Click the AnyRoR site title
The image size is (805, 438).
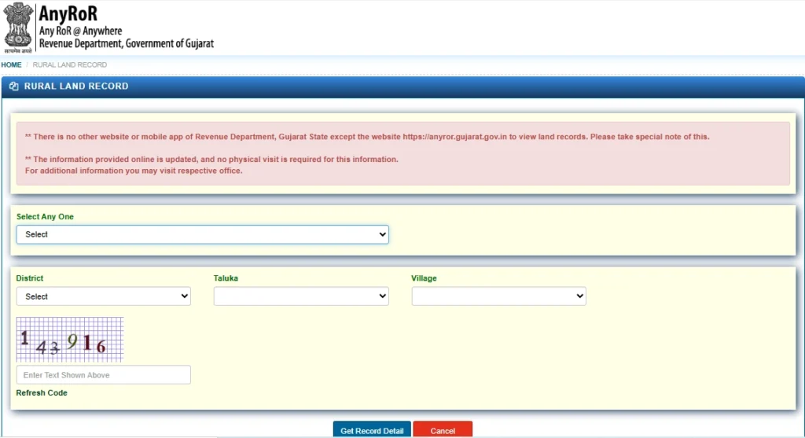(x=68, y=13)
